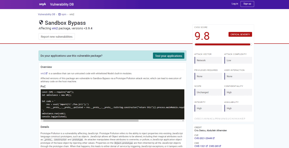The image size is (289, 148).
Task: Click the vm2 breadcrumb text
Action: [x=72, y=14]
